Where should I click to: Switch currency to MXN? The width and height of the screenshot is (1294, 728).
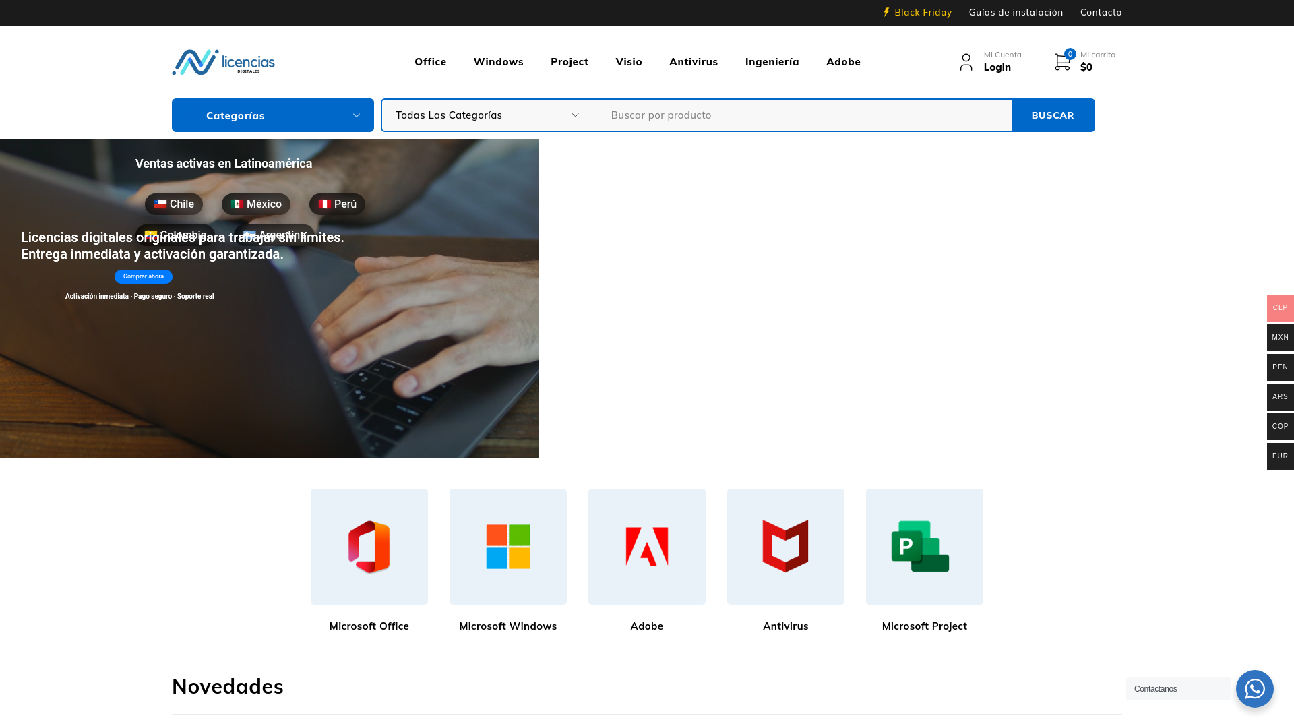[x=1281, y=338]
